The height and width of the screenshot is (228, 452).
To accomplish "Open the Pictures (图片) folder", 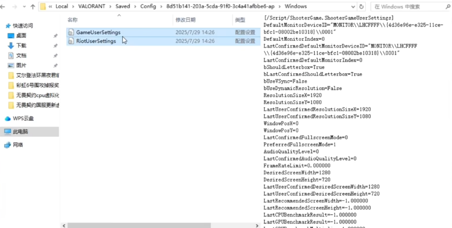I will 21,66.
